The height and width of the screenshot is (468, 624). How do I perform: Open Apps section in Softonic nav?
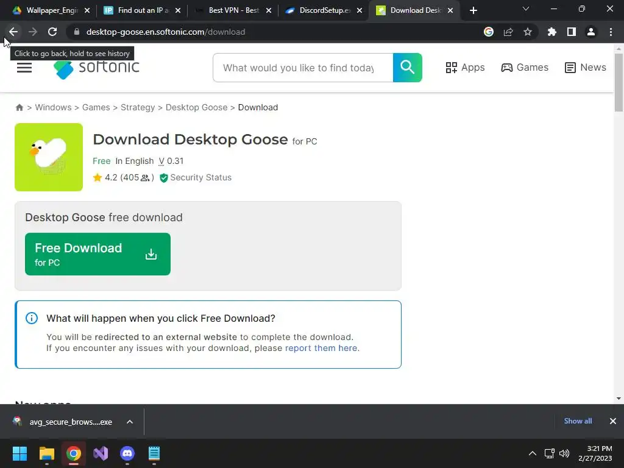click(x=465, y=68)
